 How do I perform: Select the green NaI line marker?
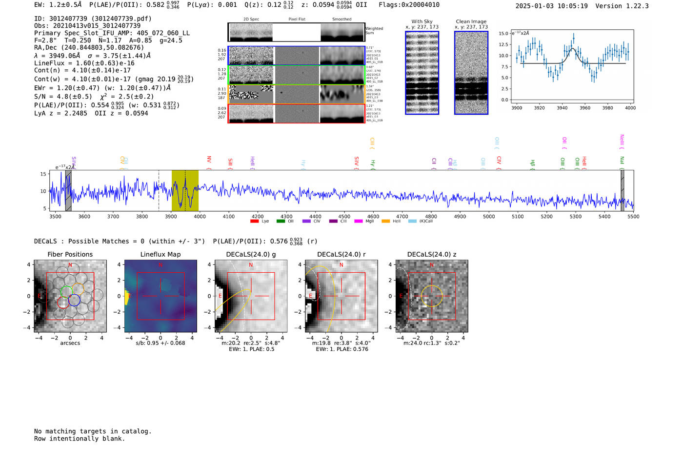622,163
